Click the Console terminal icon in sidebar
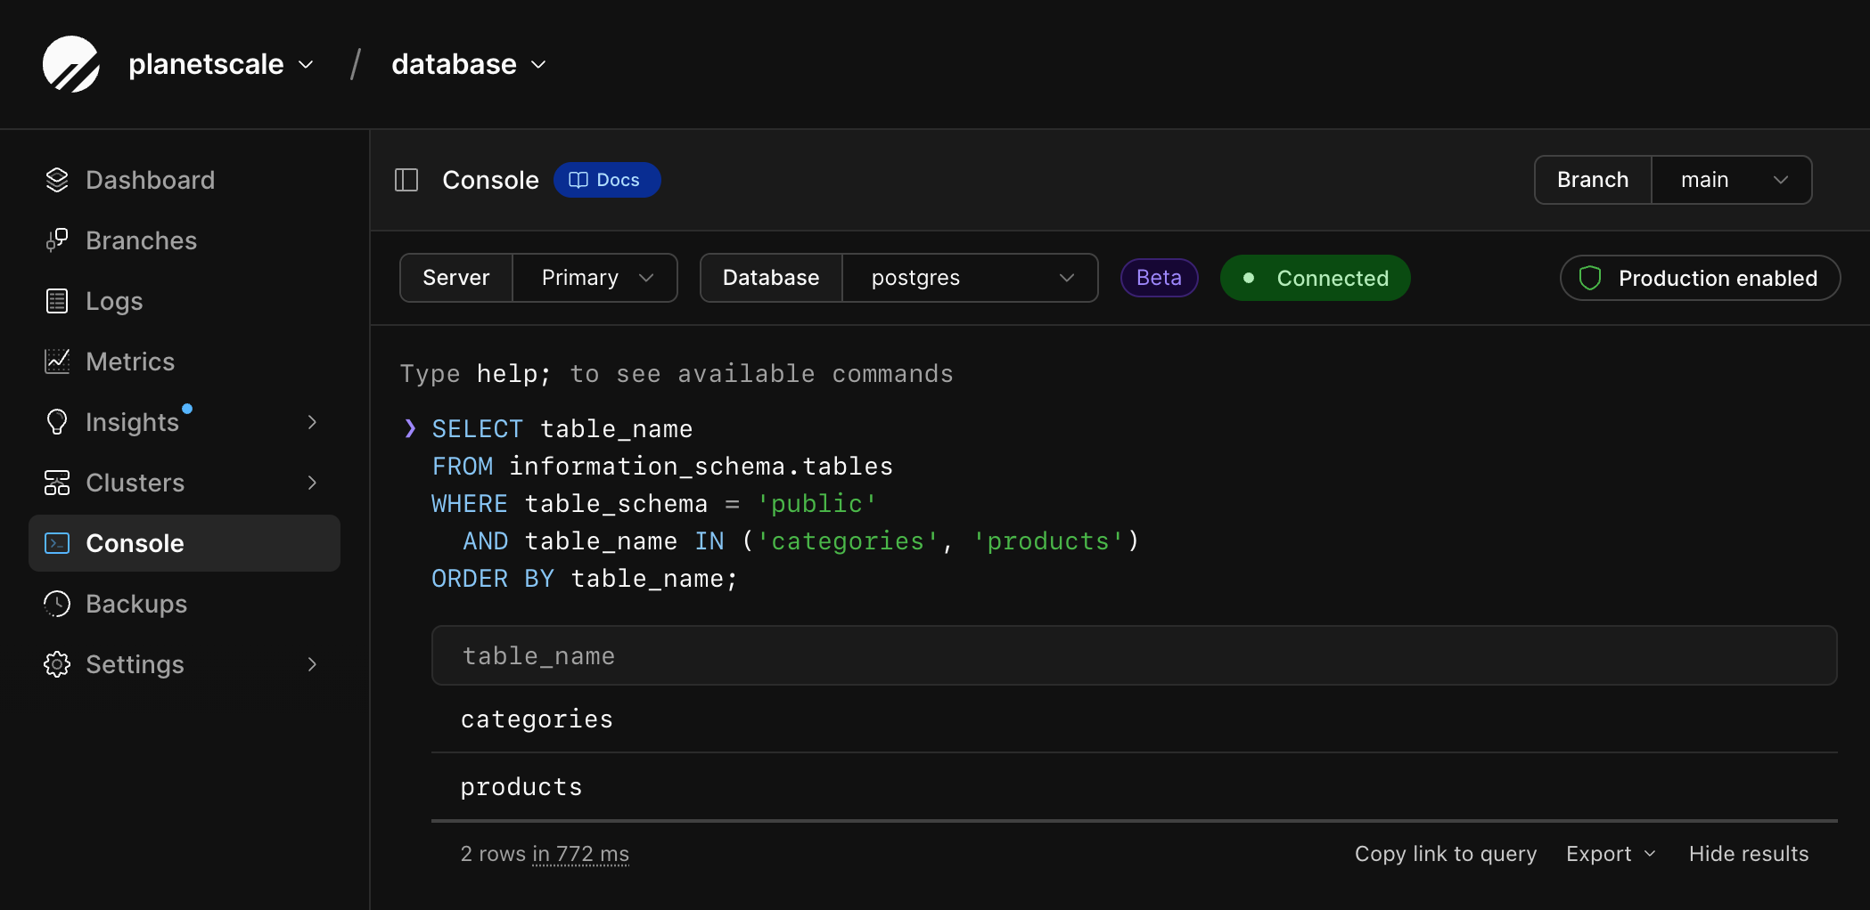Image resolution: width=1870 pixels, height=910 pixels. point(57,543)
